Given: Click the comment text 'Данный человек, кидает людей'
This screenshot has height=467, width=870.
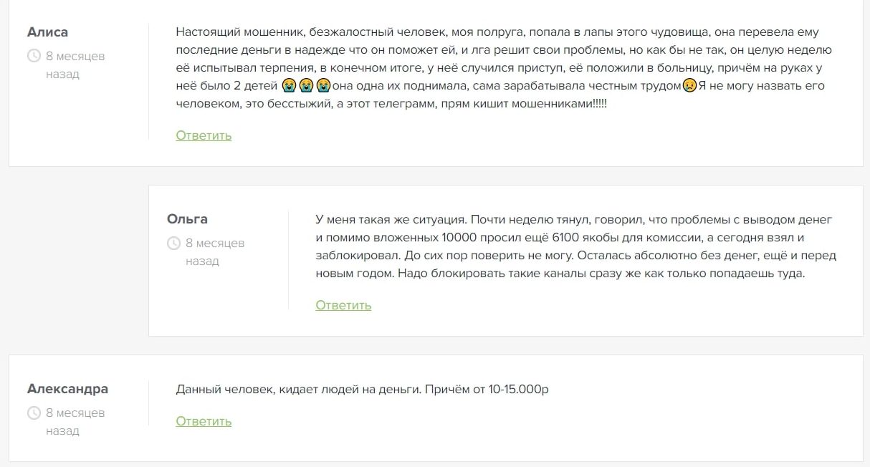Looking at the screenshot, I should 362,390.
